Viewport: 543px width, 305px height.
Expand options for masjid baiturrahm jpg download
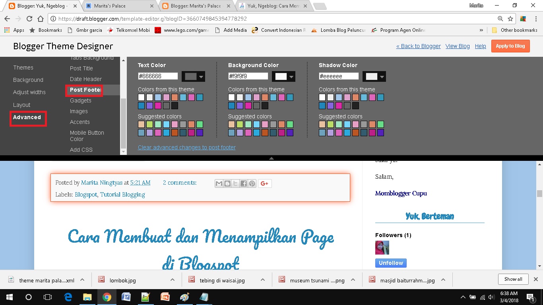click(443, 280)
